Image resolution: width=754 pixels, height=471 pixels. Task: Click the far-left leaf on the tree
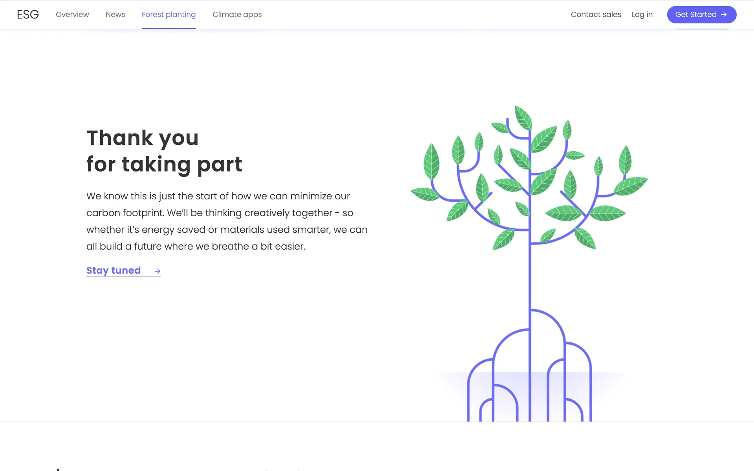tap(425, 194)
